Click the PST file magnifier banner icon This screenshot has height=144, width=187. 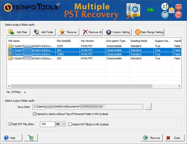coord(133,11)
